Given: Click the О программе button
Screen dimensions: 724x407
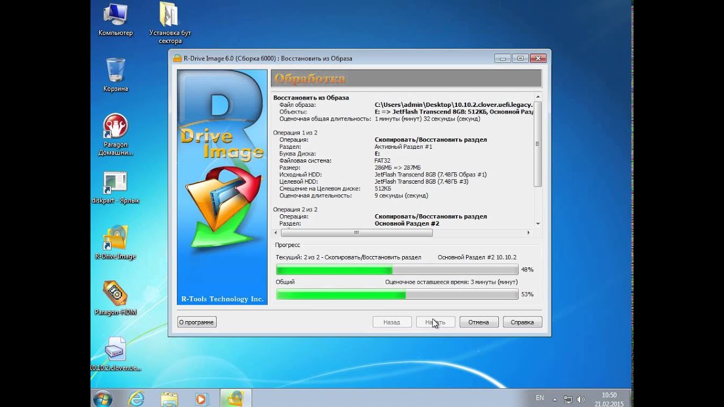Looking at the screenshot, I should tap(197, 322).
